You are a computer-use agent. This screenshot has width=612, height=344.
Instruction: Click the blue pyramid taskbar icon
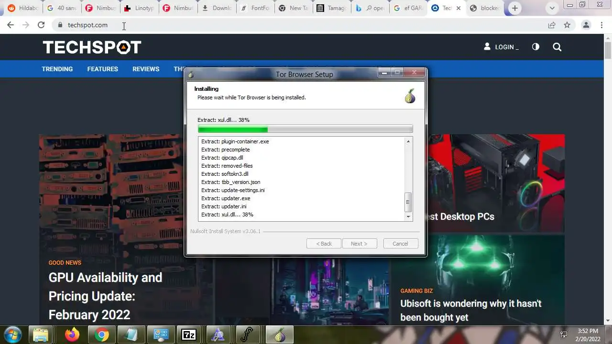click(x=219, y=335)
